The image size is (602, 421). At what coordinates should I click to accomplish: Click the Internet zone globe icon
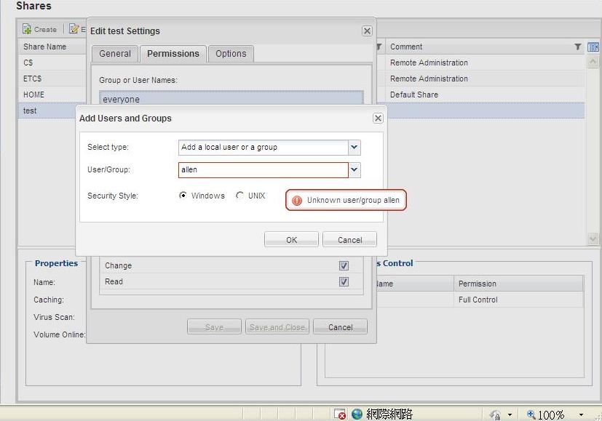click(x=357, y=414)
